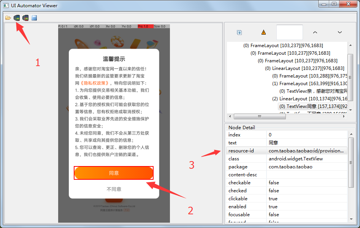Click the hierarchy tree scroll-left arrow
Image resolution: width=360 pixels, height=228 pixels.
[x=230, y=116]
